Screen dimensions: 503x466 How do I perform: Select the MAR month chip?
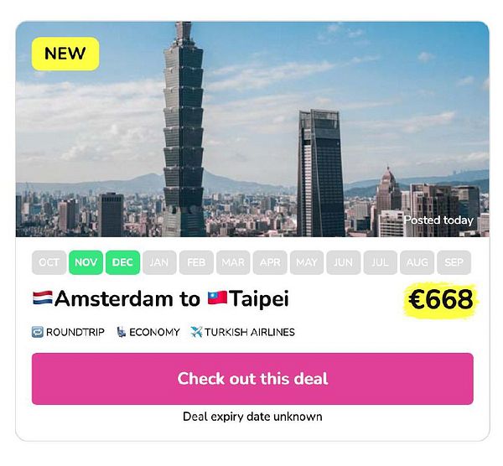(233, 262)
